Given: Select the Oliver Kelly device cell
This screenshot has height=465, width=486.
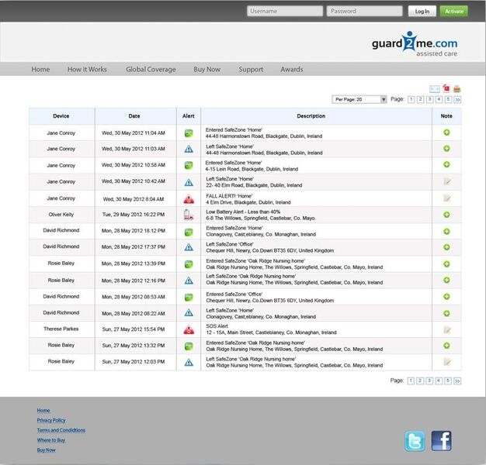Looking at the screenshot, I should point(61,215).
